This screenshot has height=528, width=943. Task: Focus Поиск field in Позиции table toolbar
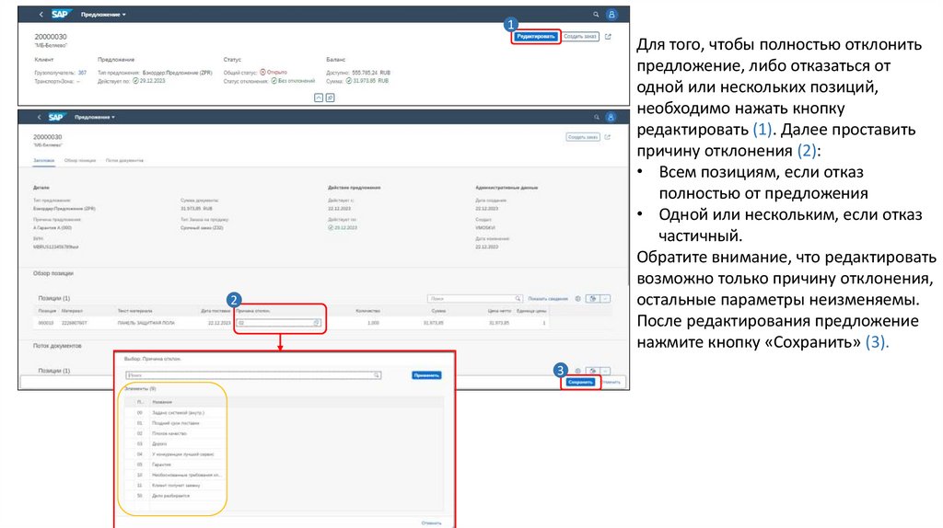pyautogui.click(x=474, y=299)
